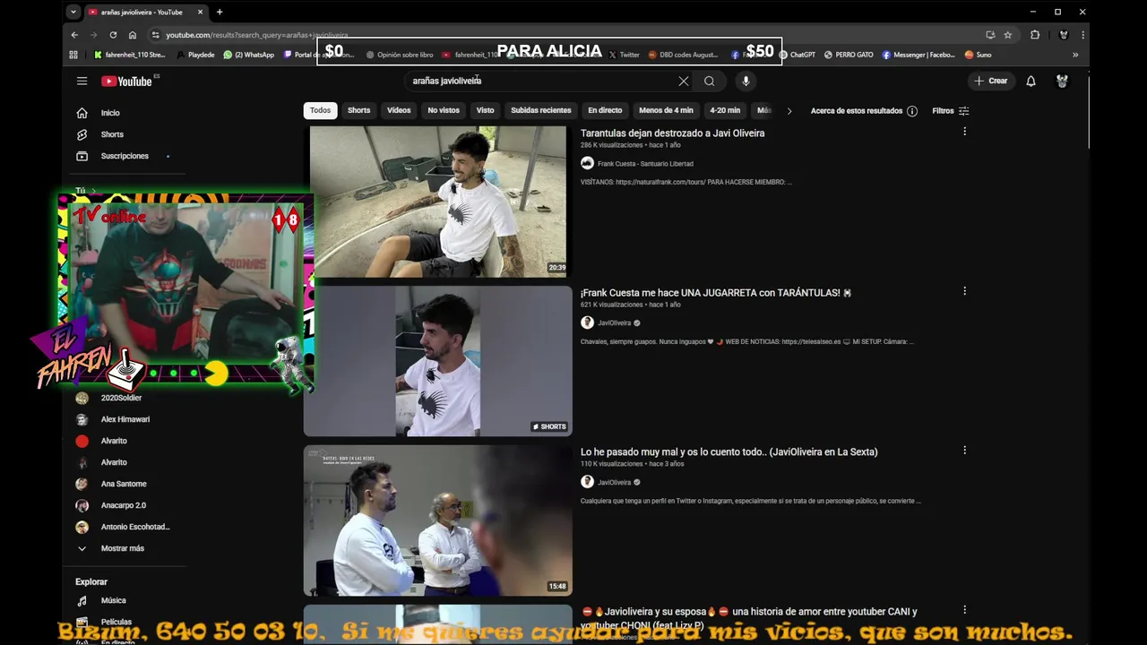Select the Visto filter chip
Image resolution: width=1147 pixels, height=645 pixels.
coord(485,110)
